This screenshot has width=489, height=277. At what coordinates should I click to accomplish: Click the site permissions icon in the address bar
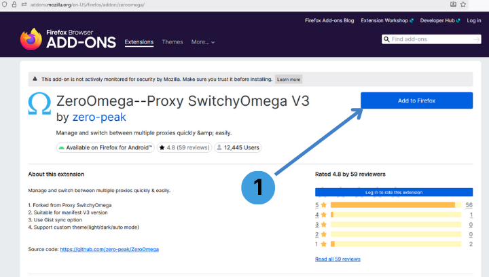(x=24, y=5)
